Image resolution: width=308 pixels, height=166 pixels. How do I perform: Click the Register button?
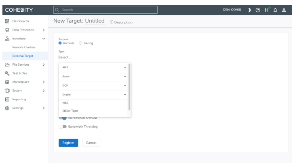tap(68, 143)
